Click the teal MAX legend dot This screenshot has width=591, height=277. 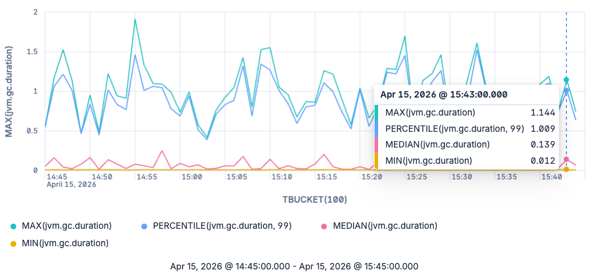click(13, 226)
